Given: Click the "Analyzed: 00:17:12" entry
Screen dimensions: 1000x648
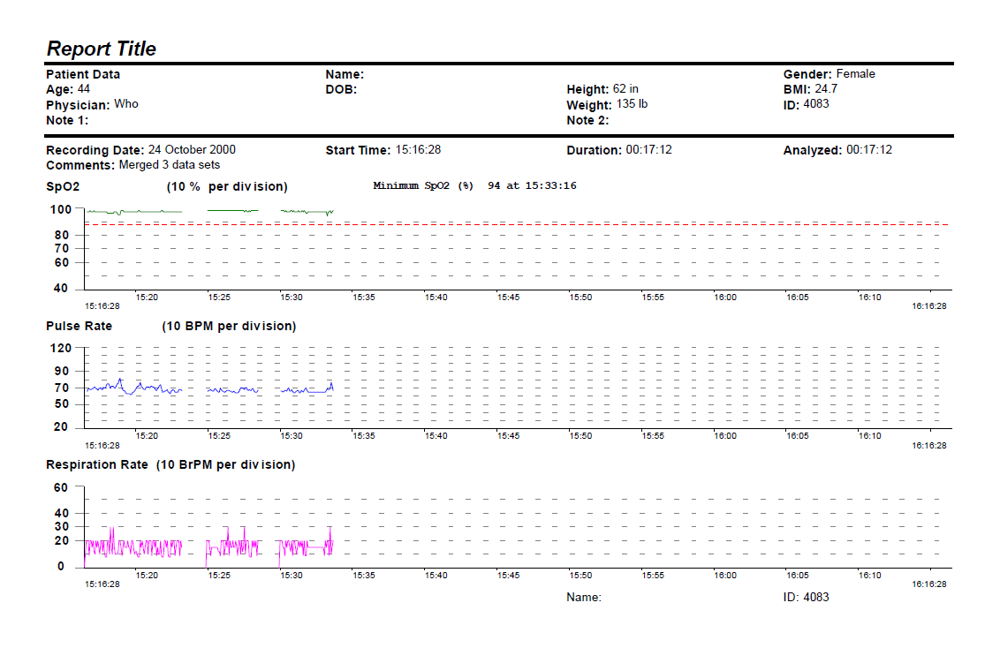Looking at the screenshot, I should [x=838, y=150].
